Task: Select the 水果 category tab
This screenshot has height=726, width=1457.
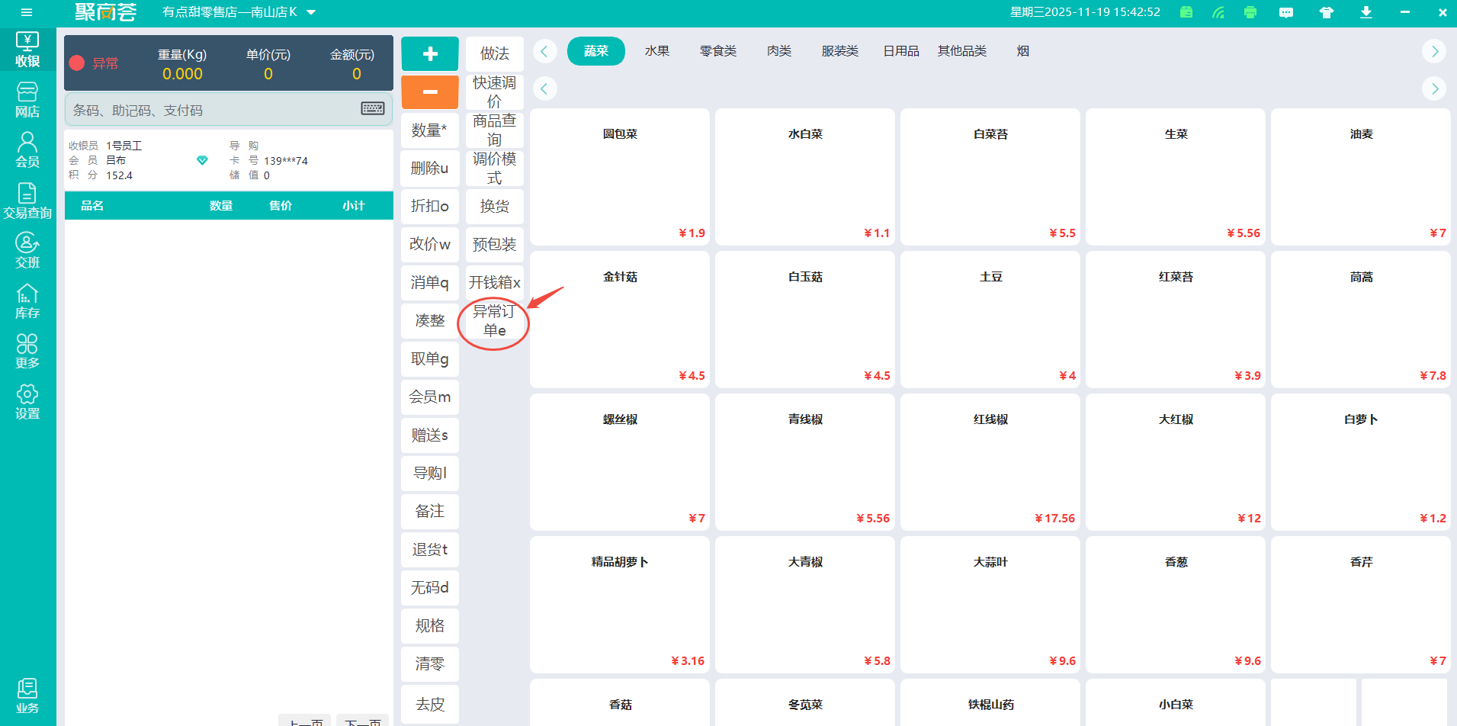Action: [657, 51]
